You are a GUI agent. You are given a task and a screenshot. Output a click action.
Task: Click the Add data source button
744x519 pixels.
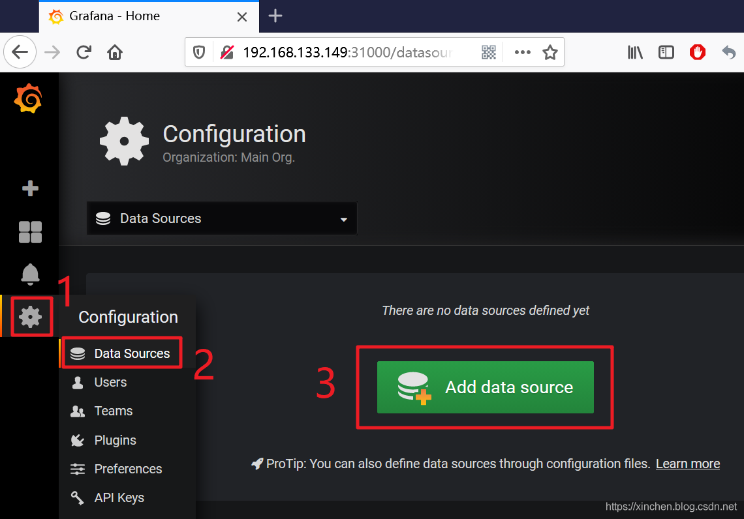click(485, 387)
